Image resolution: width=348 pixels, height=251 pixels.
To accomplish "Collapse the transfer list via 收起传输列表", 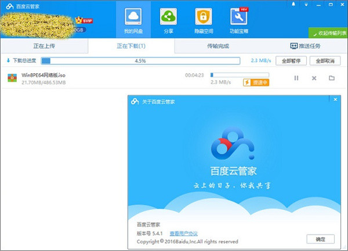I will click(x=328, y=33).
